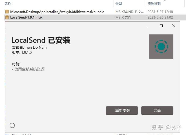This screenshot has height=135, width=186.
Task: Open the info icon at dialog bottom
Action: coord(12,125)
